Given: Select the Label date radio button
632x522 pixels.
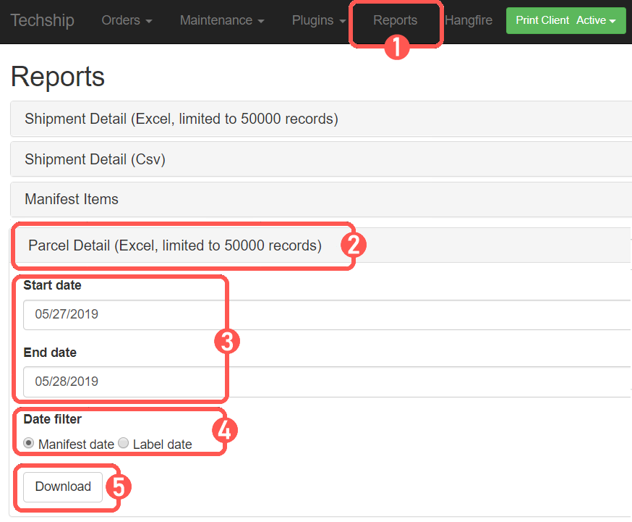Looking at the screenshot, I should click(123, 442).
